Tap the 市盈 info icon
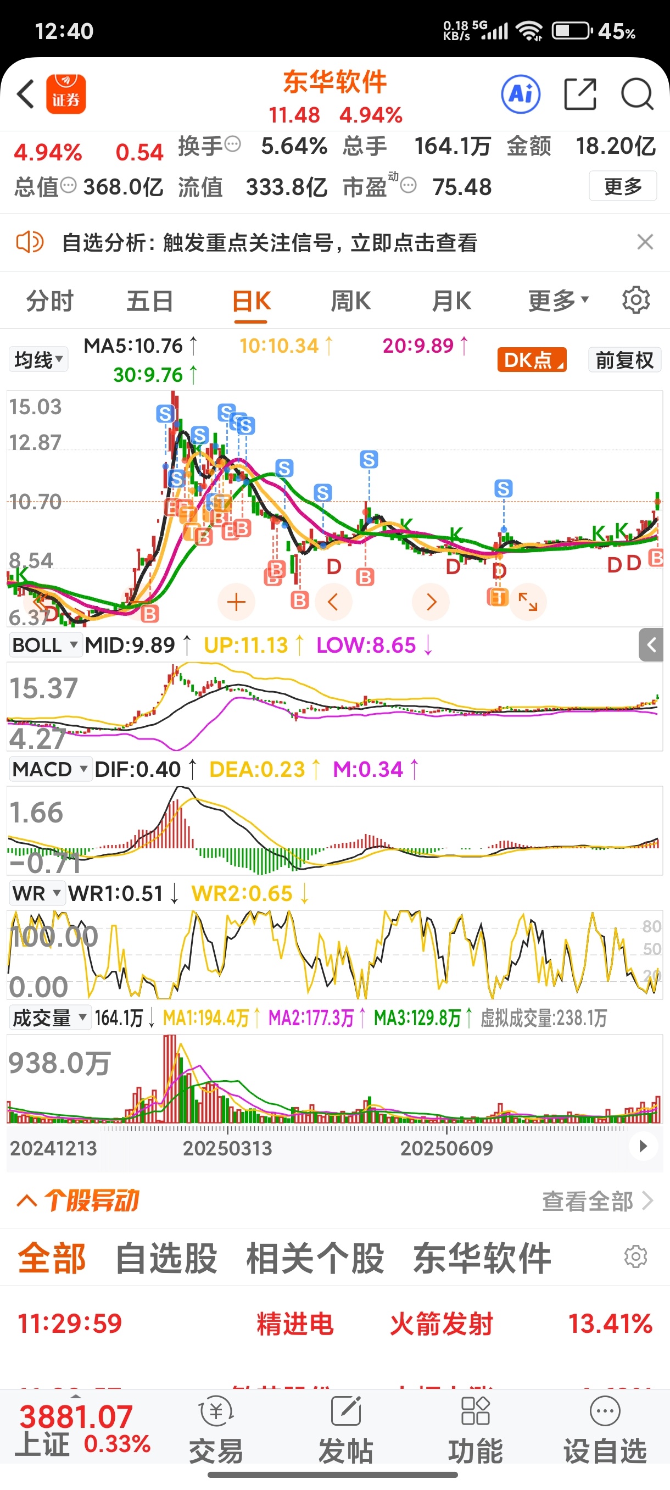Screen dimensions: 670x1490 coord(408,186)
